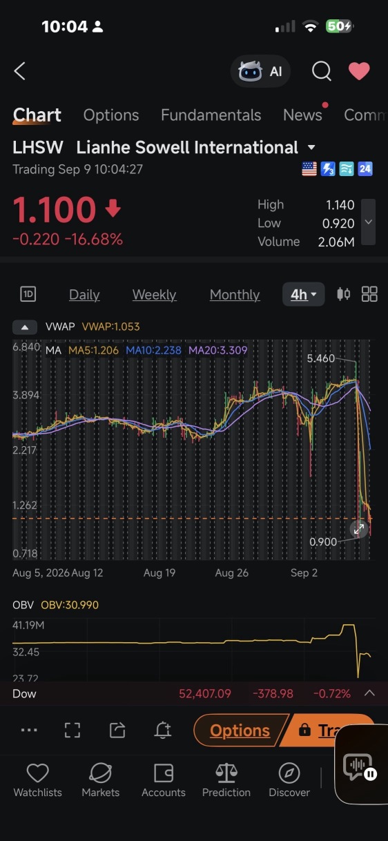Tap the MA5:1.206 indicator label
The image size is (388, 841).
[93, 350]
